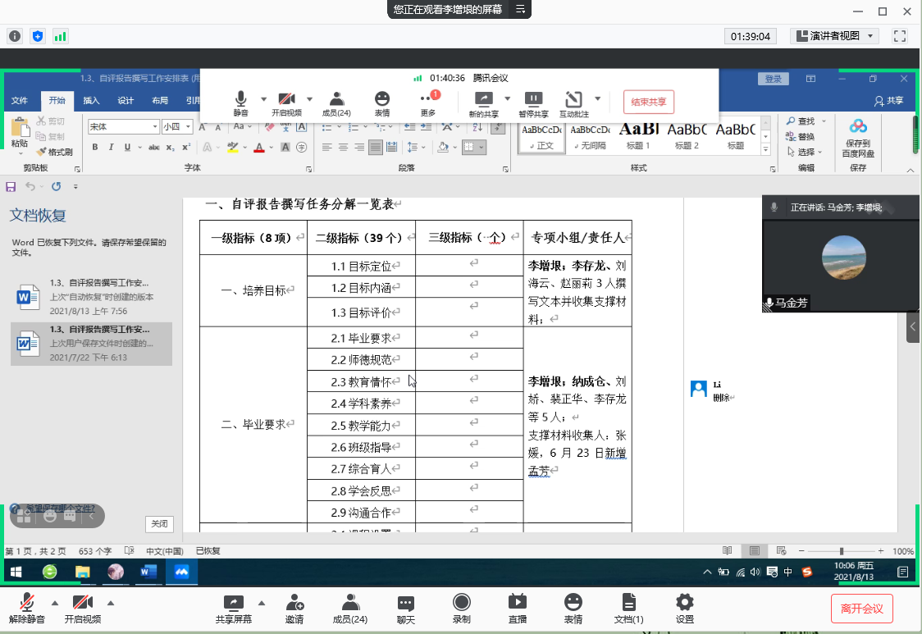Screen dimensions: 922x634
Task: Toggle 录制 to start recording
Action: click(x=462, y=608)
